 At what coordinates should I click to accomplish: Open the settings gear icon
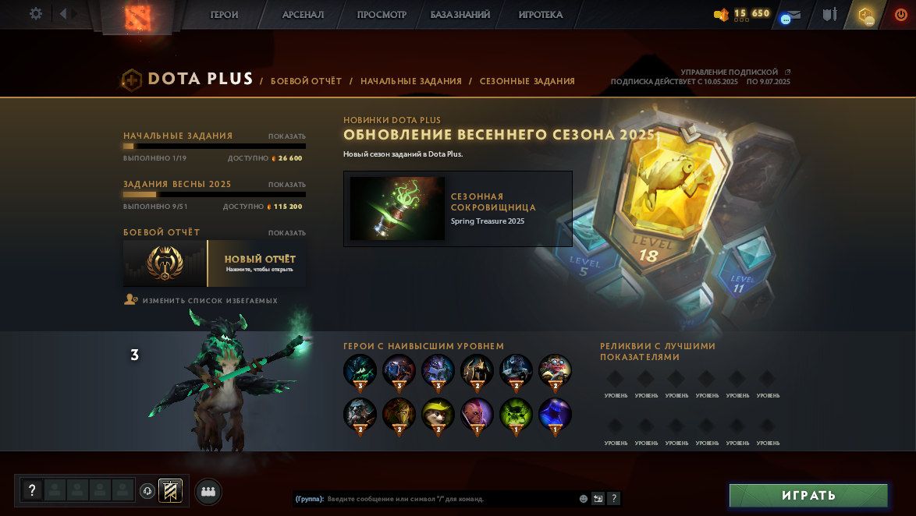pyautogui.click(x=36, y=13)
